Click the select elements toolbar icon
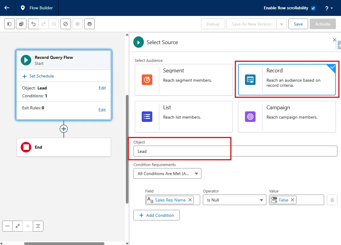The image size is (341, 245). click(21, 24)
